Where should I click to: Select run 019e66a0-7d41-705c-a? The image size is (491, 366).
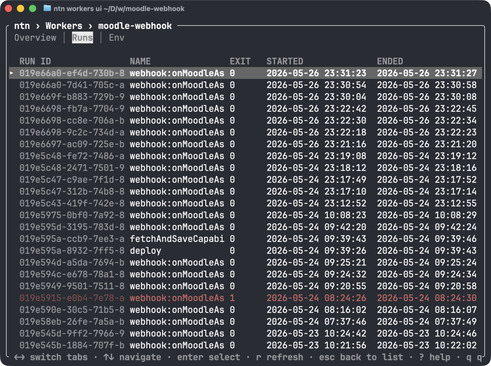[x=245, y=85]
